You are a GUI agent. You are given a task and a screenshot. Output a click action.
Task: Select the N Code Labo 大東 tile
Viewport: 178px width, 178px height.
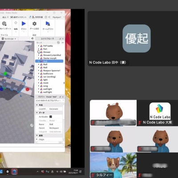(158, 113)
